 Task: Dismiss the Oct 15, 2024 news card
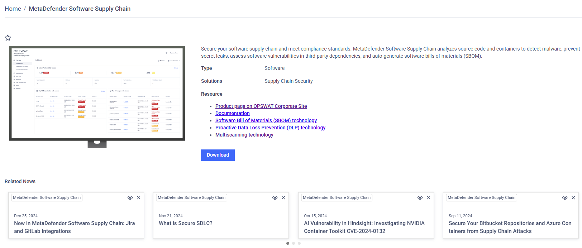pyautogui.click(x=429, y=198)
